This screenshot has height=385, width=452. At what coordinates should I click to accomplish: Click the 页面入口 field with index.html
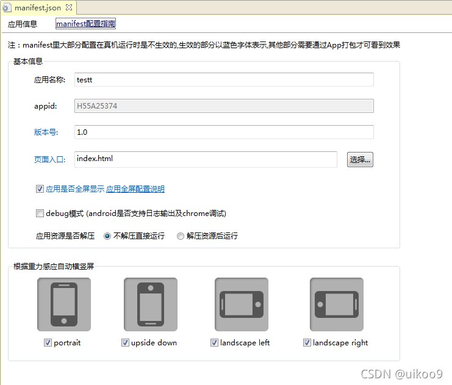click(206, 159)
